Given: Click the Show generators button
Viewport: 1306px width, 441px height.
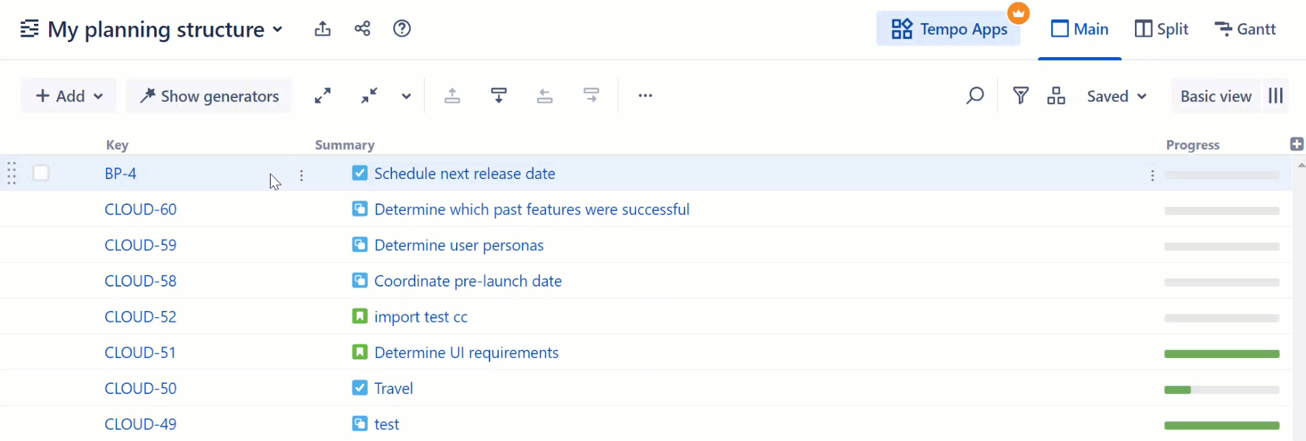Looking at the screenshot, I should pyautogui.click(x=209, y=96).
